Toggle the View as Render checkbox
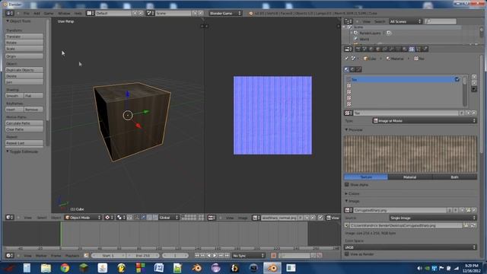 (x=347, y=254)
